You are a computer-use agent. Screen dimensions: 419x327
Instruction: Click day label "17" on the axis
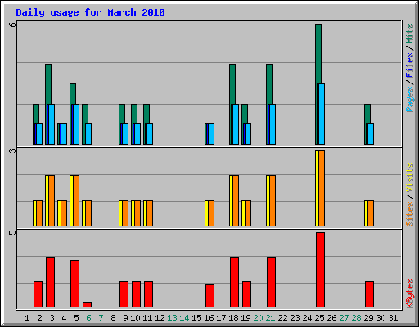(x=221, y=318)
